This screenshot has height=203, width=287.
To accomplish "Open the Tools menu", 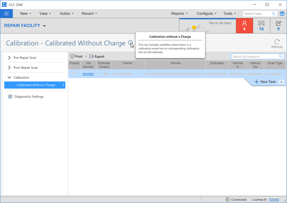I will pos(230,14).
